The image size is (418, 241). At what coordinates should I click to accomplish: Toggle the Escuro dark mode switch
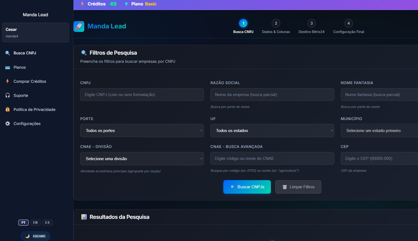[x=35, y=236]
